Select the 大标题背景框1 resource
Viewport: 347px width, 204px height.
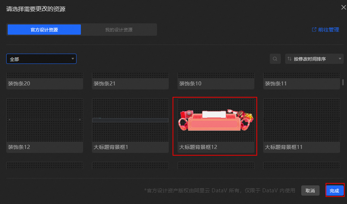(x=130, y=126)
